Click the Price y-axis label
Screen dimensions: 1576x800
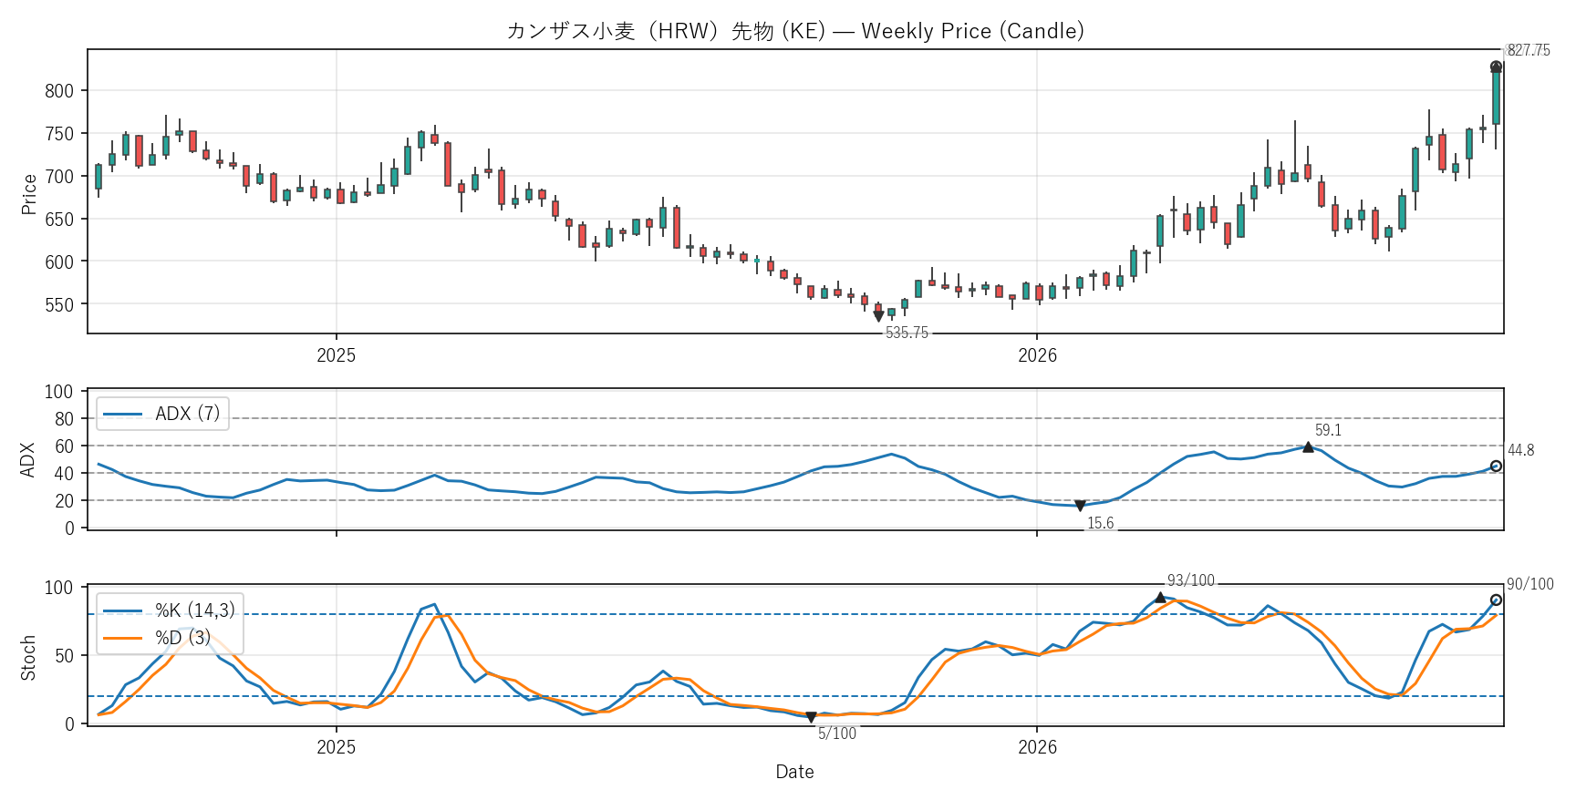[x=29, y=194]
